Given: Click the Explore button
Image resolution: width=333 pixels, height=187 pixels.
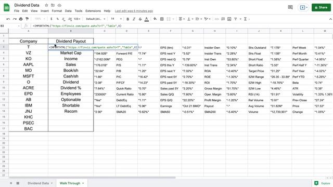Looking at the screenshot, I should point(323,183).
